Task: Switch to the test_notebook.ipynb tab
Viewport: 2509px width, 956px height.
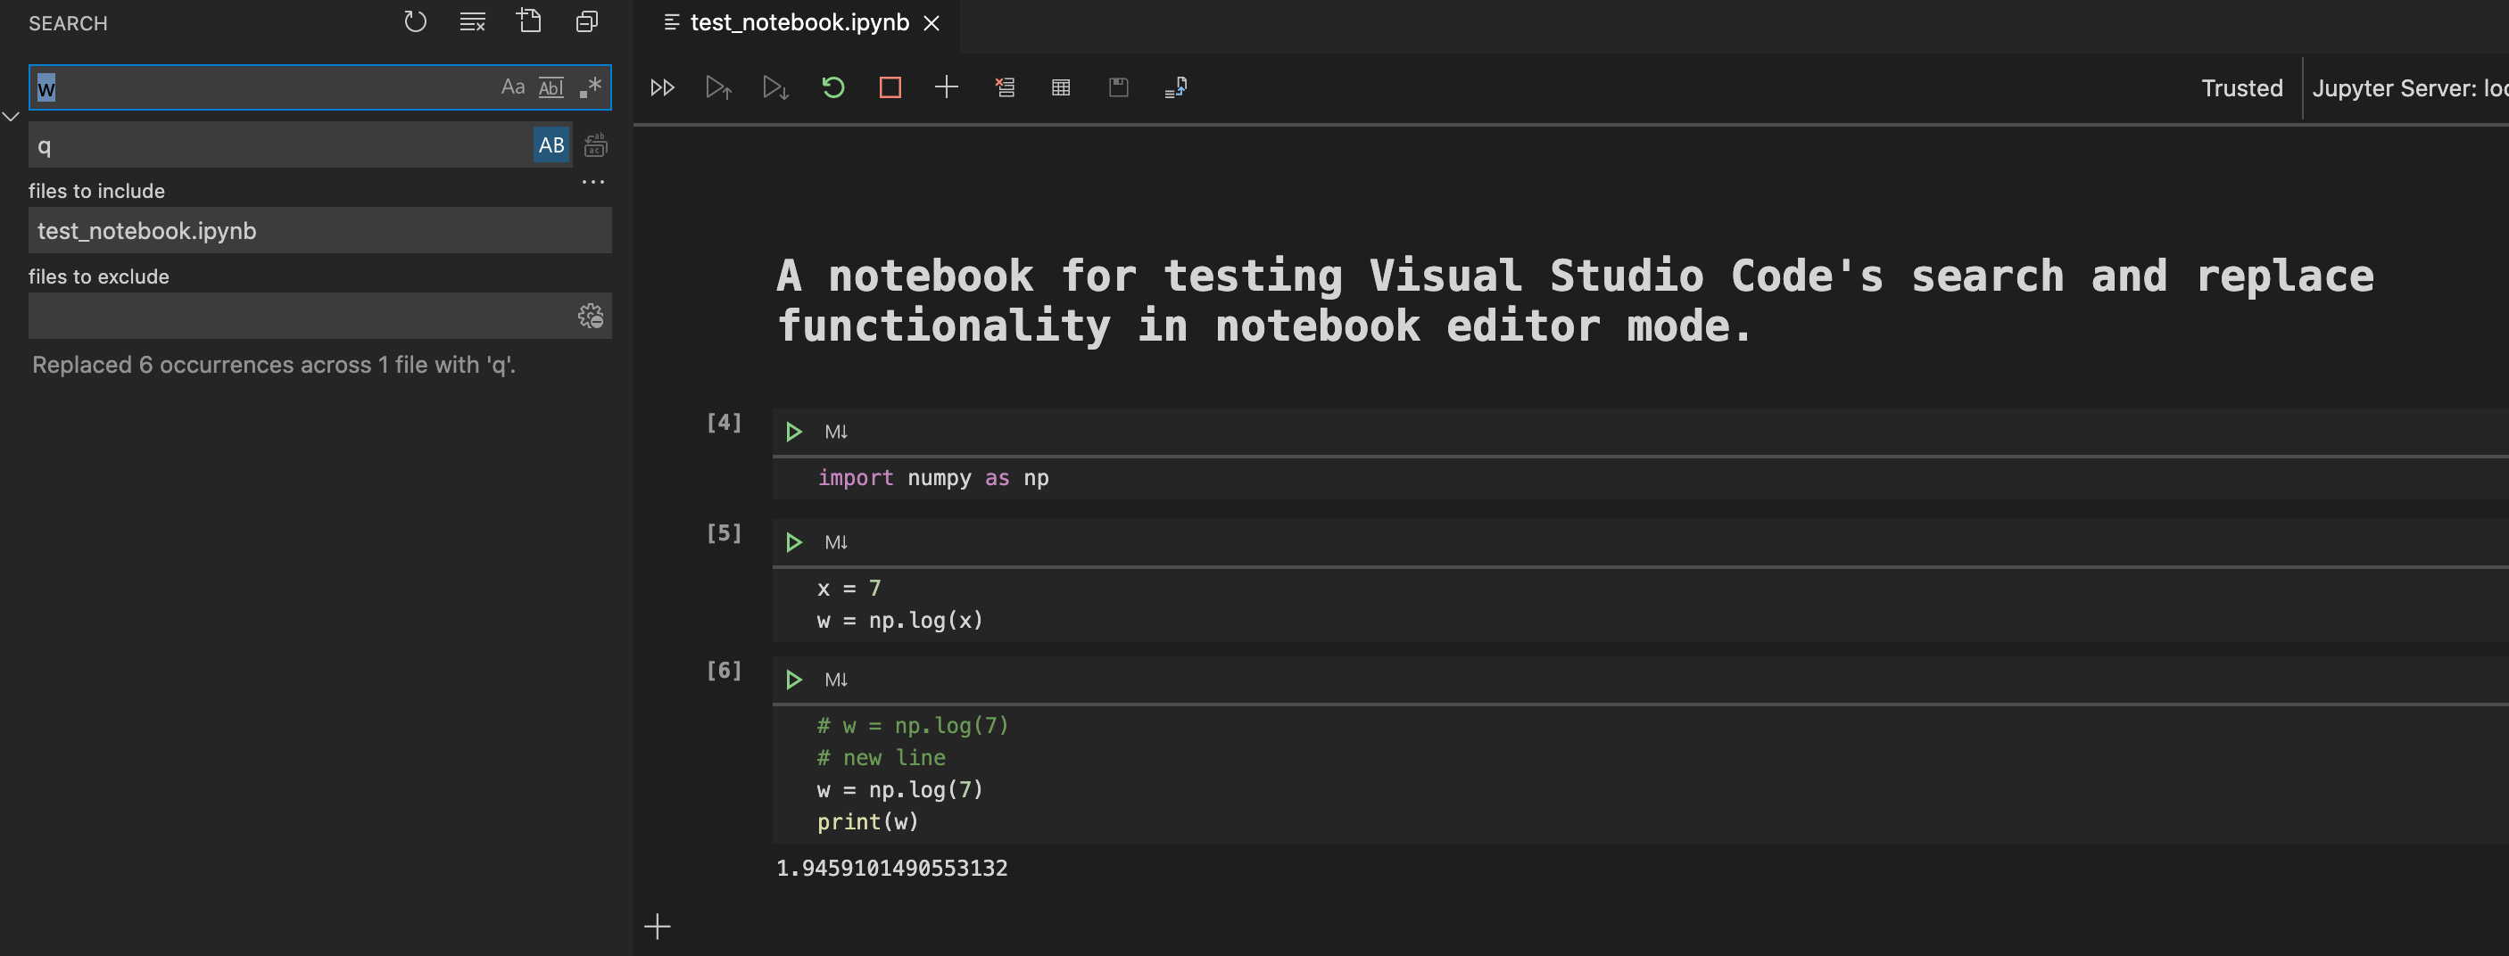Action: coord(797,23)
